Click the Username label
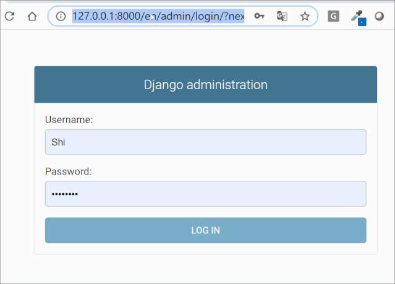Image resolution: width=395 pixels, height=284 pixels. click(x=69, y=119)
